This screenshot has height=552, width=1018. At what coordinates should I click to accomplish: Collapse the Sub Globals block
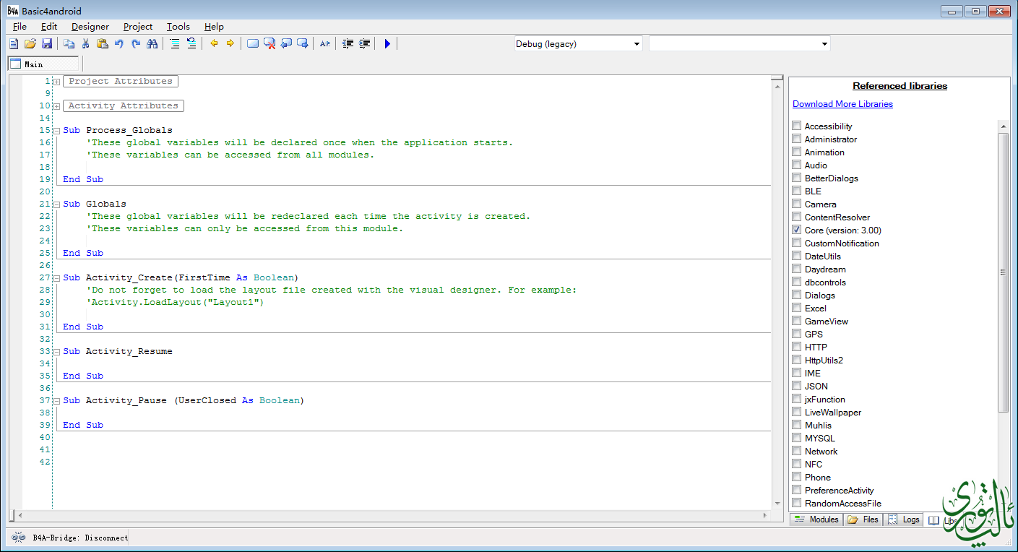pyautogui.click(x=57, y=204)
